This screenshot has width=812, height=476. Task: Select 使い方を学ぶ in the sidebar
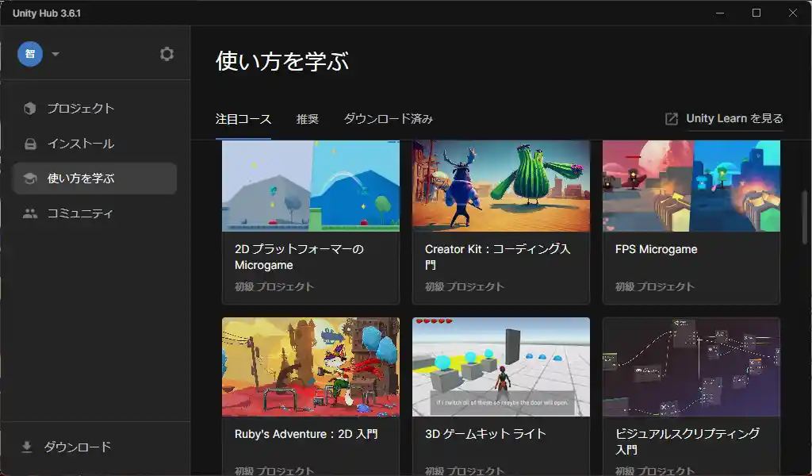(x=95, y=178)
